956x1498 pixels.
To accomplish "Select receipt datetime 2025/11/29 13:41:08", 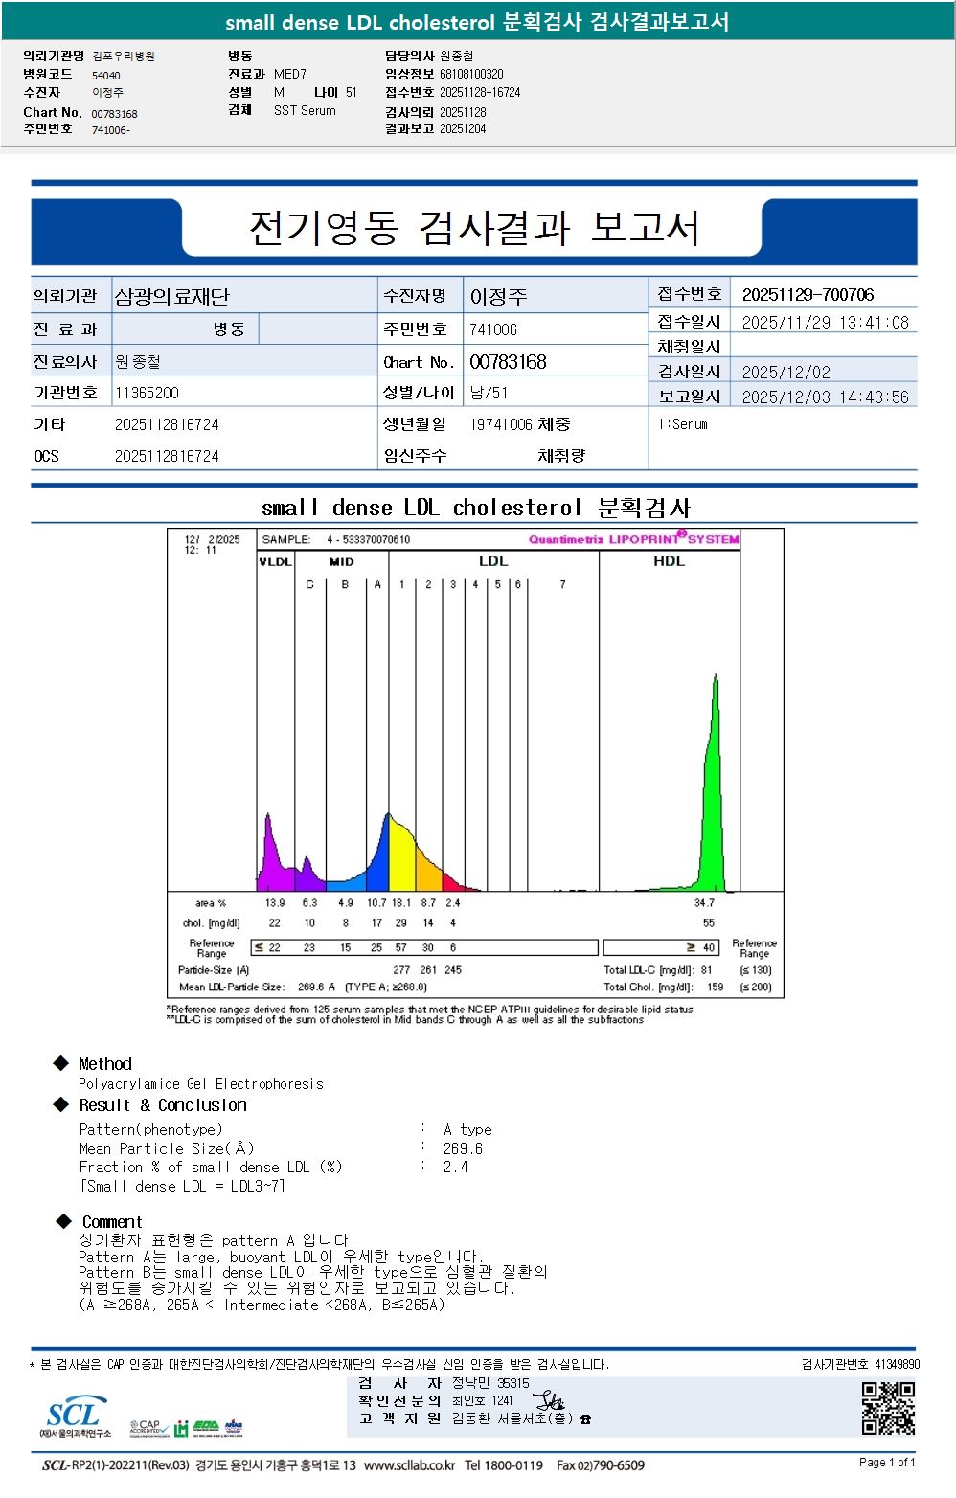I will 825,323.
